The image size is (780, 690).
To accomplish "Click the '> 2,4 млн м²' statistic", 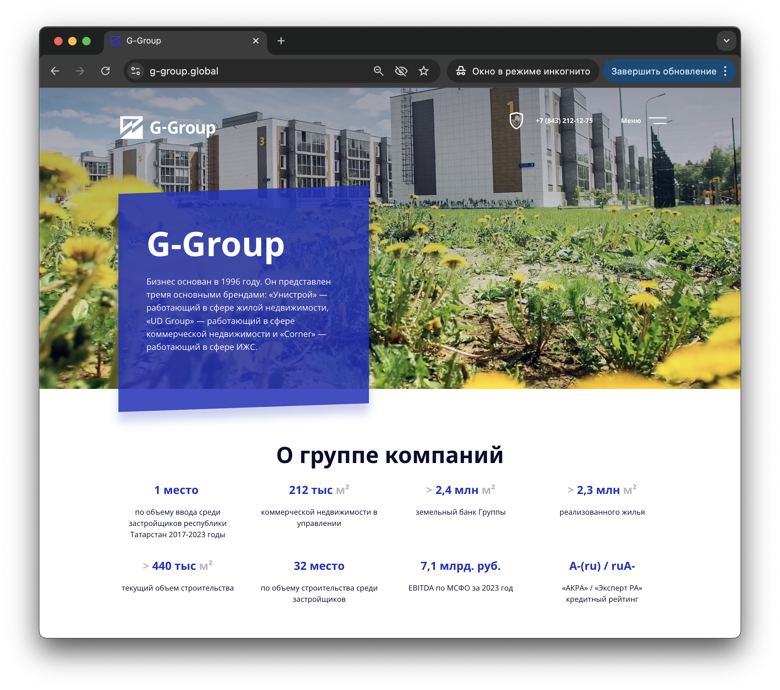I will tap(460, 490).
